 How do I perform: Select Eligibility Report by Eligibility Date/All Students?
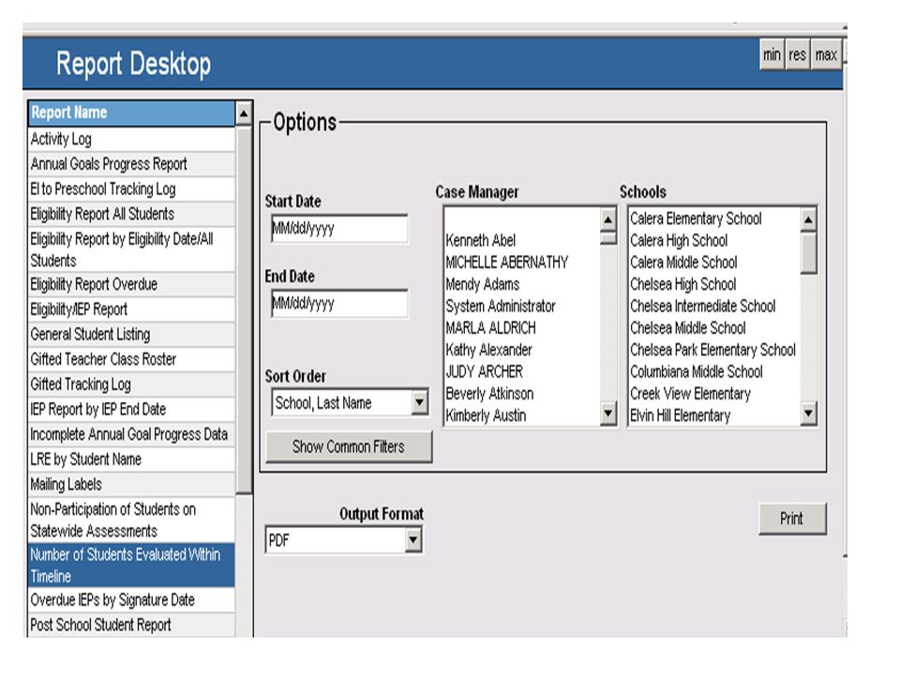131,249
